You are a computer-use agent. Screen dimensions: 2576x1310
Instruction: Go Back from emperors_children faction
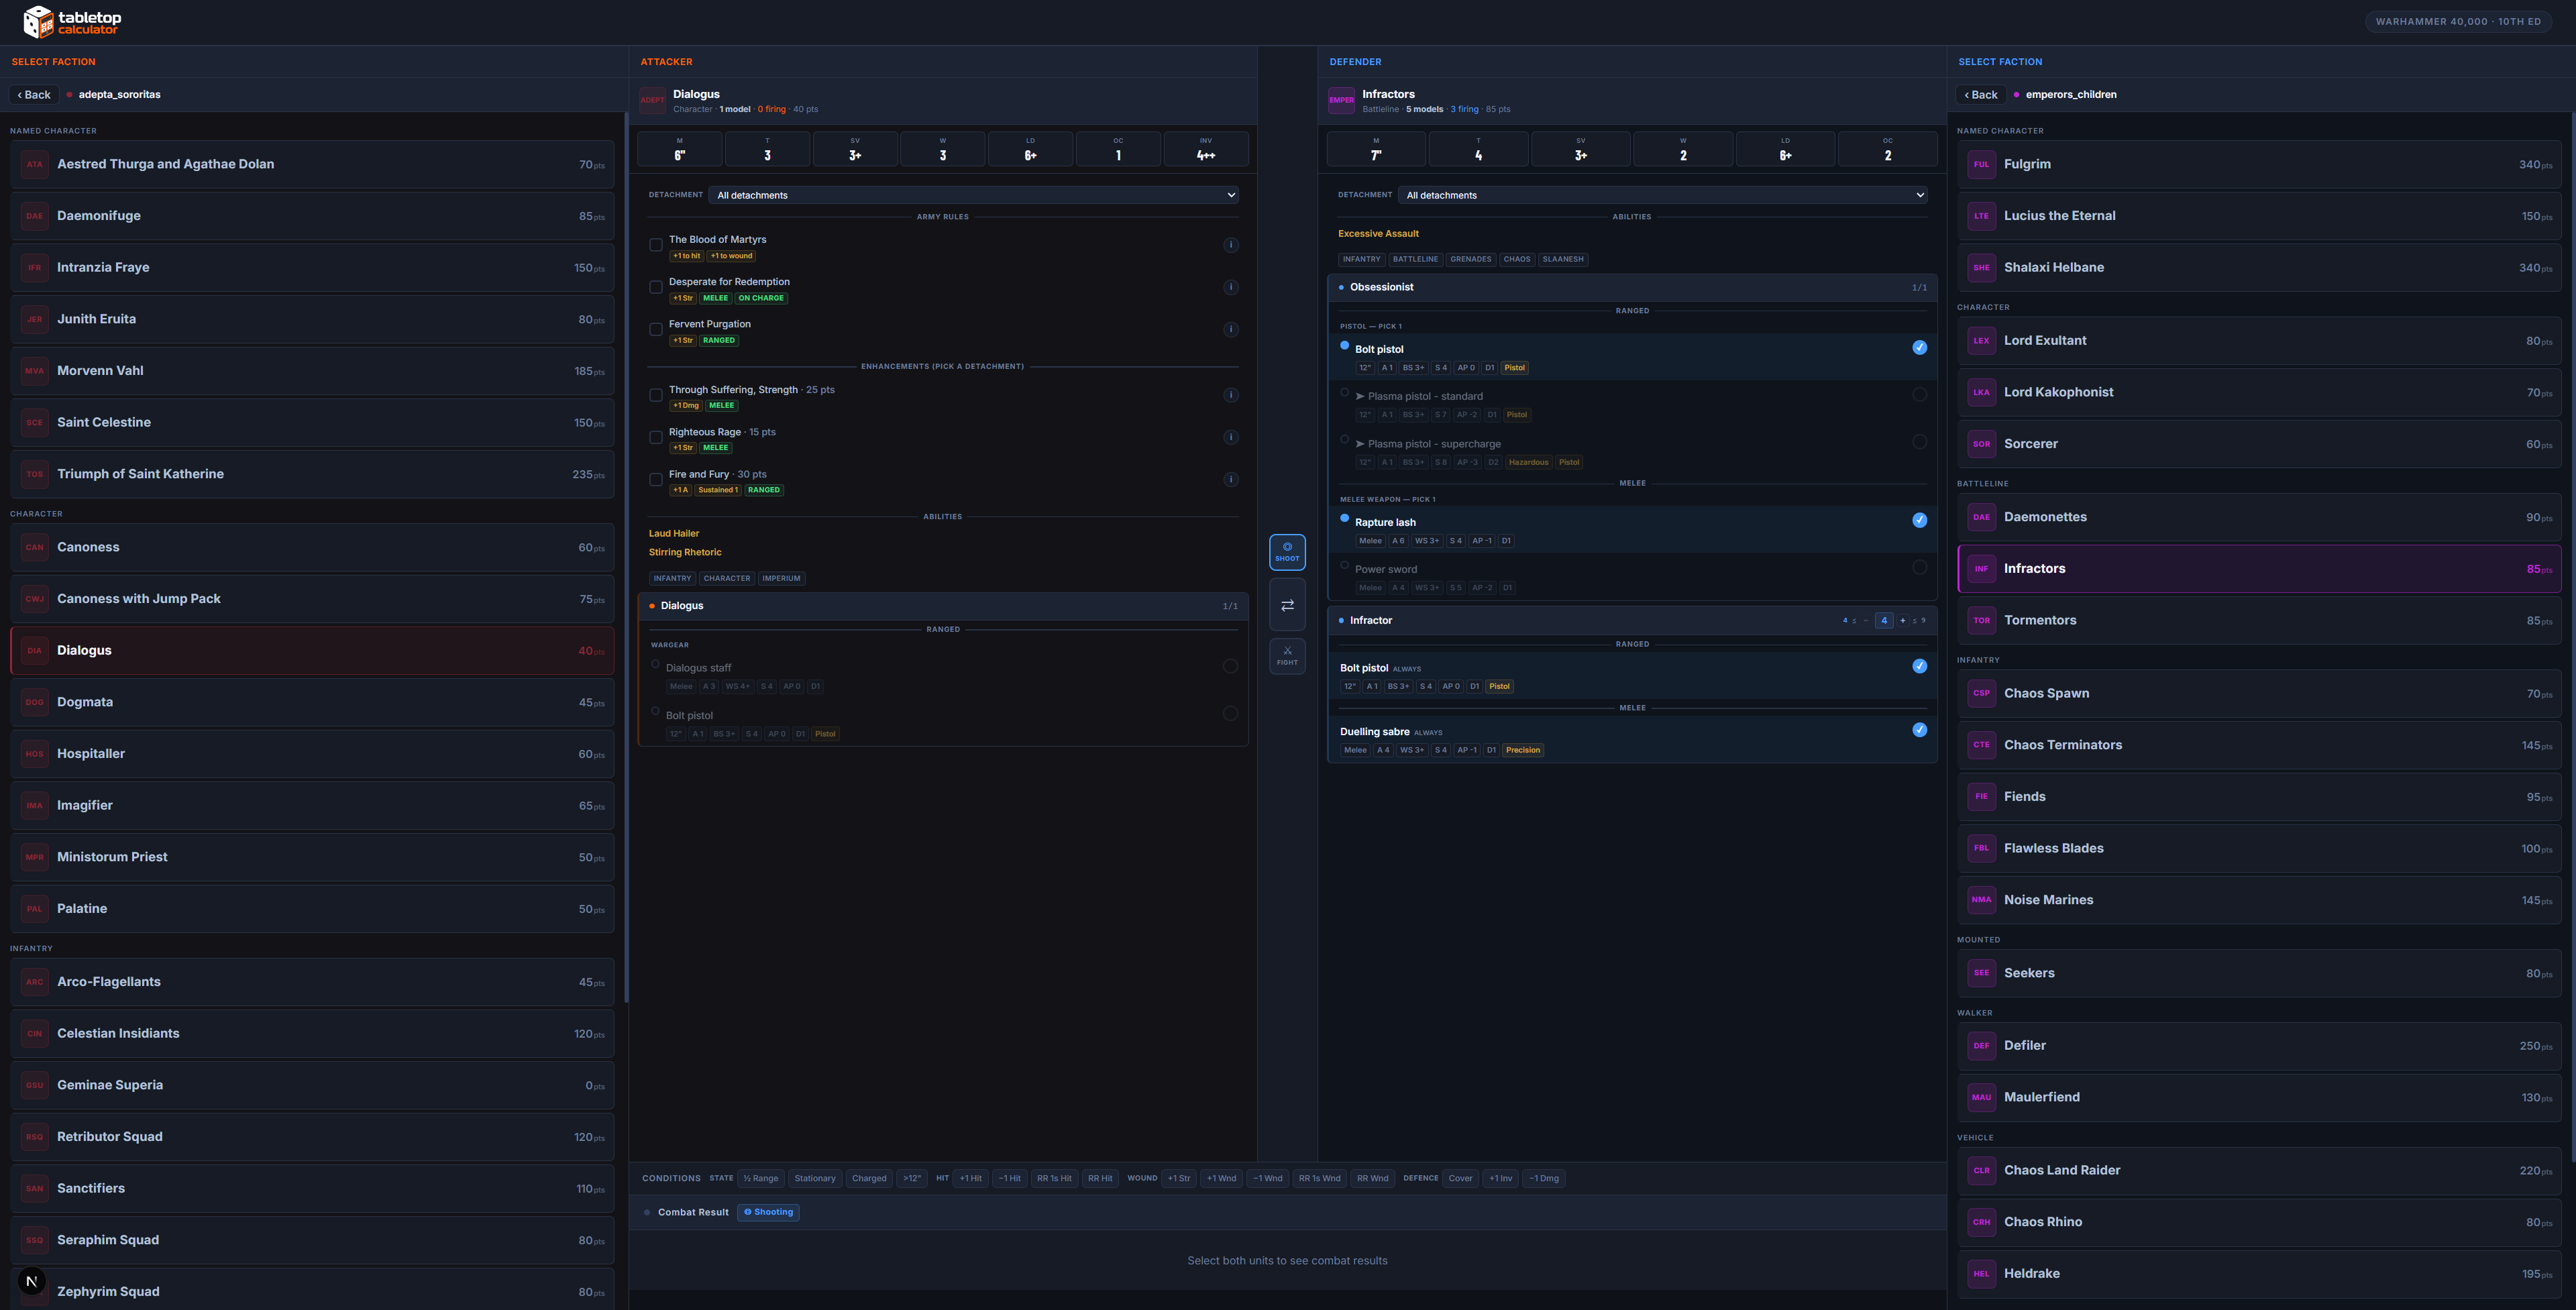pyautogui.click(x=1981, y=95)
